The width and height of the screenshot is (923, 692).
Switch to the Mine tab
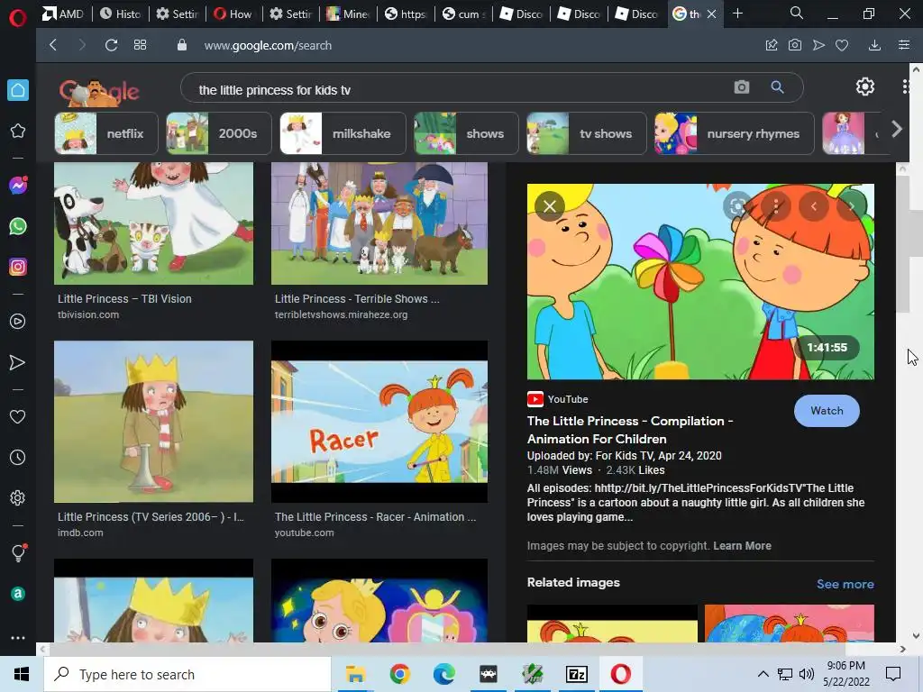tap(348, 14)
